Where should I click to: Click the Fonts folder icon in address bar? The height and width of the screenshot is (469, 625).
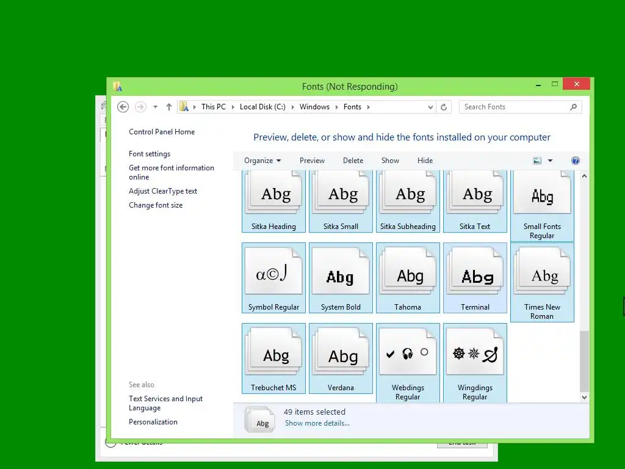pos(184,107)
